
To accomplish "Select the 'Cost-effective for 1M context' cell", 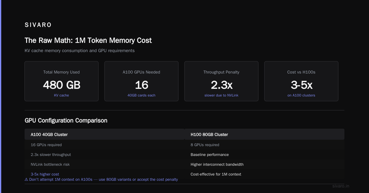I will coord(264,174).
